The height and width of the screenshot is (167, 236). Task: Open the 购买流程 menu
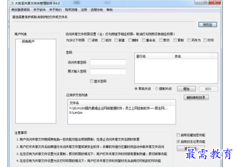[x=71, y=10]
